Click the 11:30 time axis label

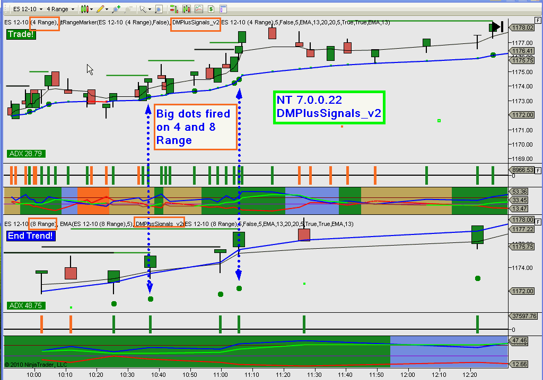[x=314, y=375]
